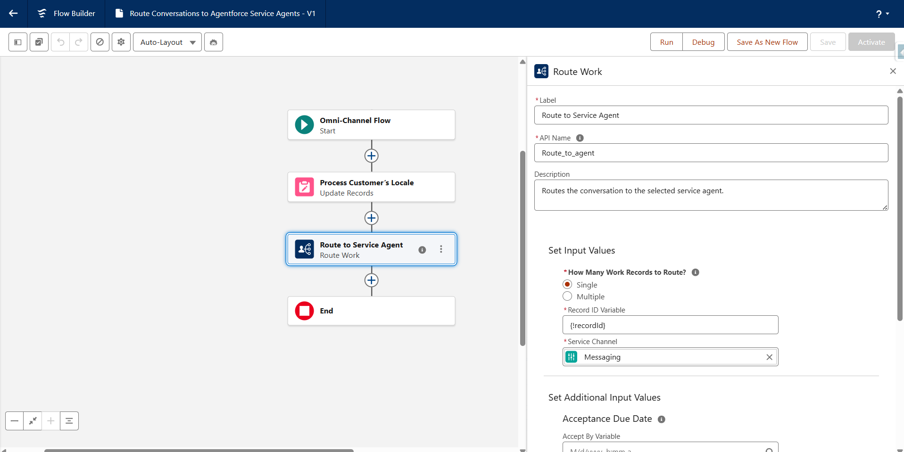Select the Multiple radio option
Screen dimensions: 904x452
(567, 296)
